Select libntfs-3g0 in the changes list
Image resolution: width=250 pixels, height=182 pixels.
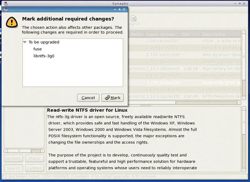click(44, 56)
